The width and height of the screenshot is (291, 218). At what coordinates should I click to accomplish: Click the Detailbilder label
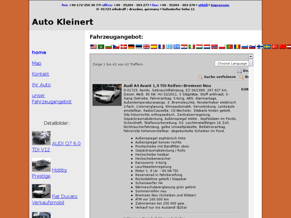click(x=56, y=123)
